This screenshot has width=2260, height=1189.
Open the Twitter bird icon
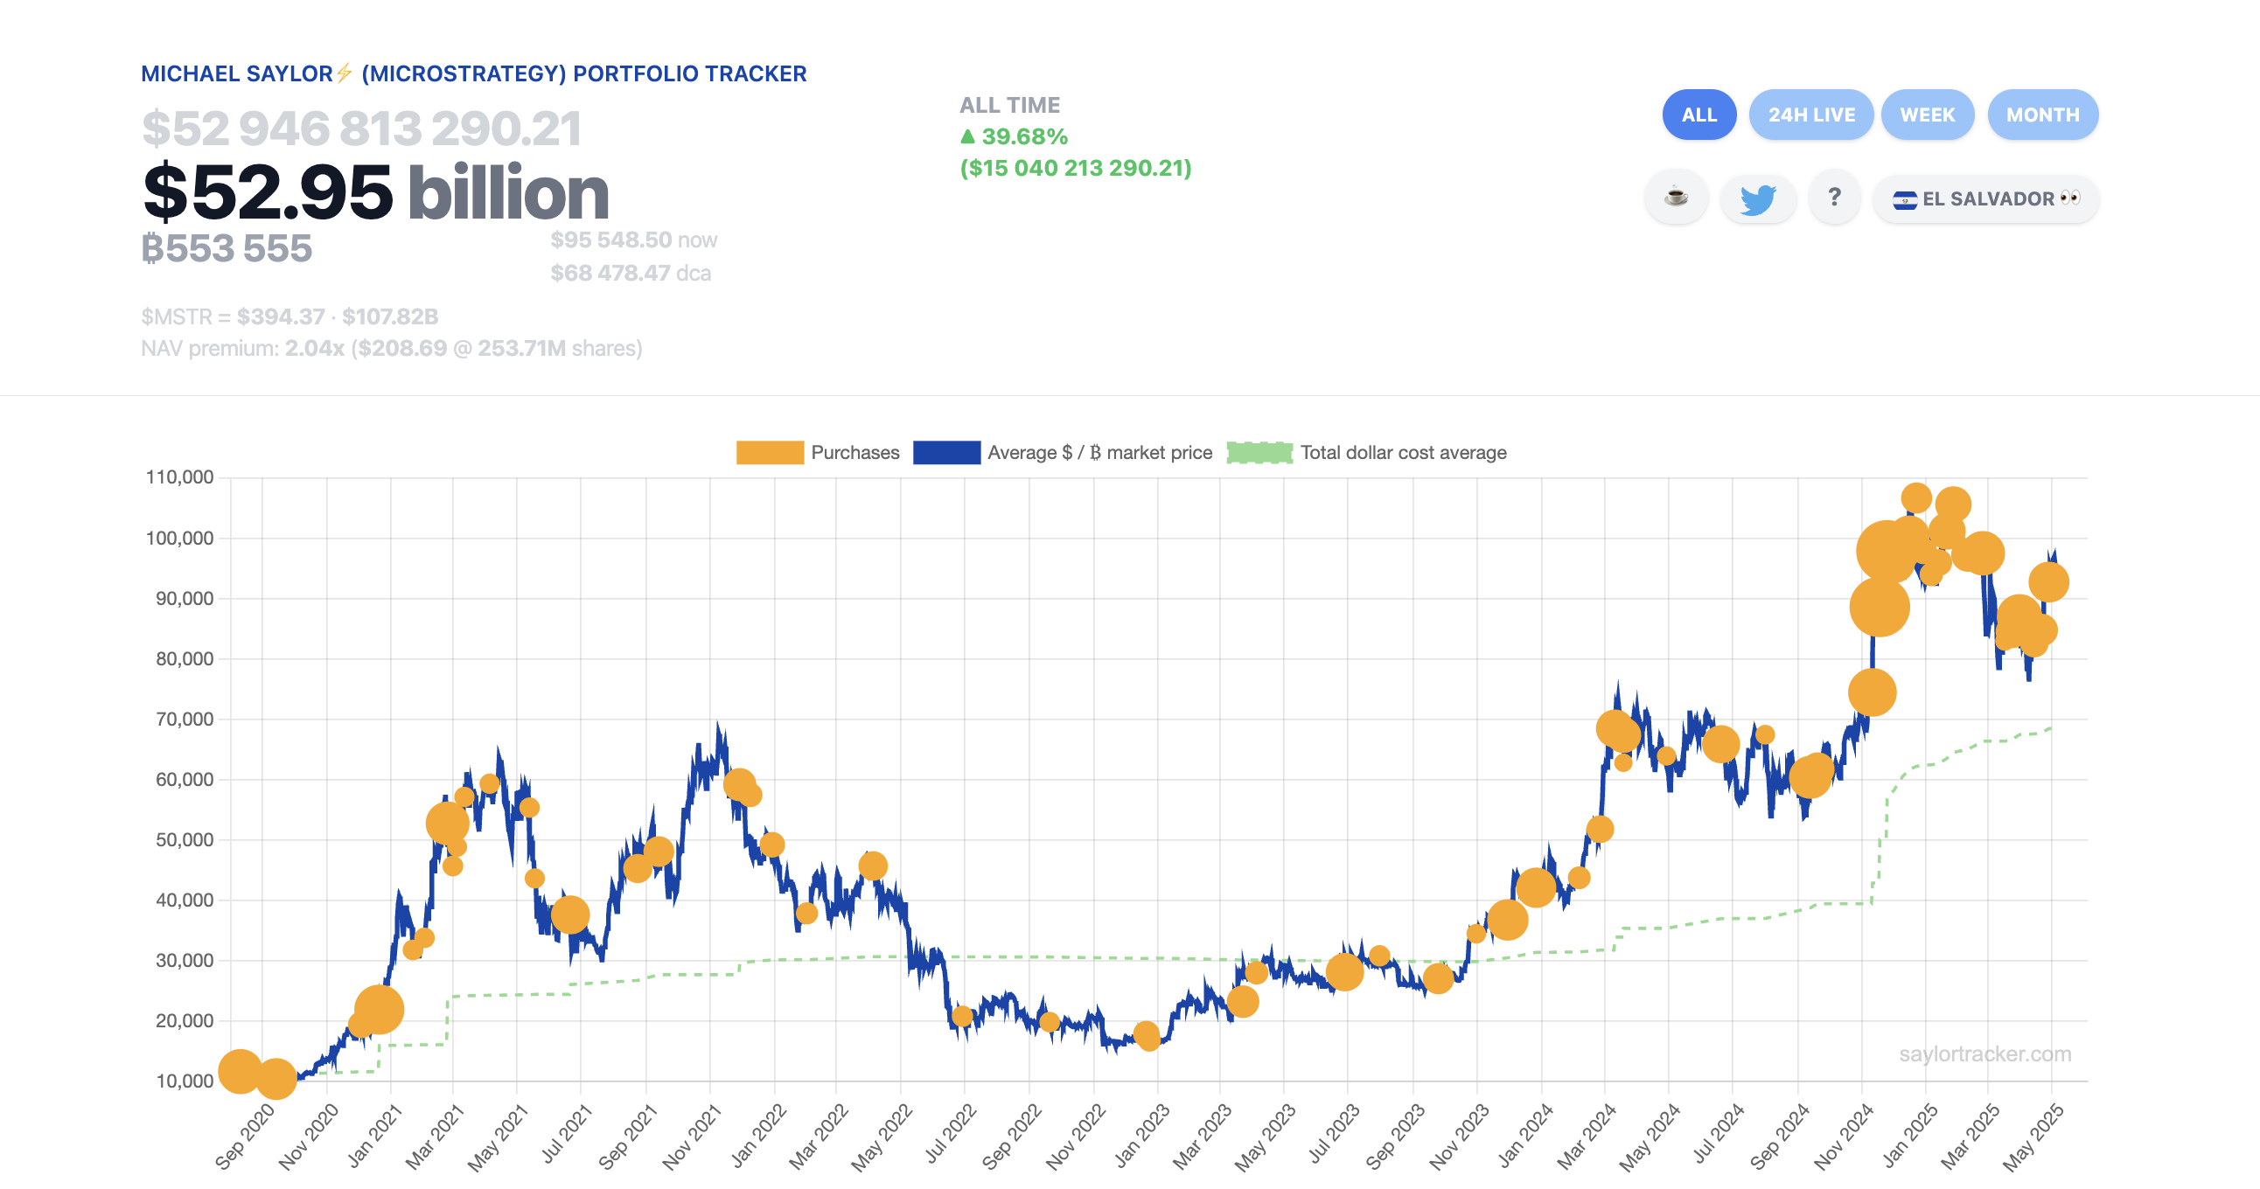(1757, 198)
